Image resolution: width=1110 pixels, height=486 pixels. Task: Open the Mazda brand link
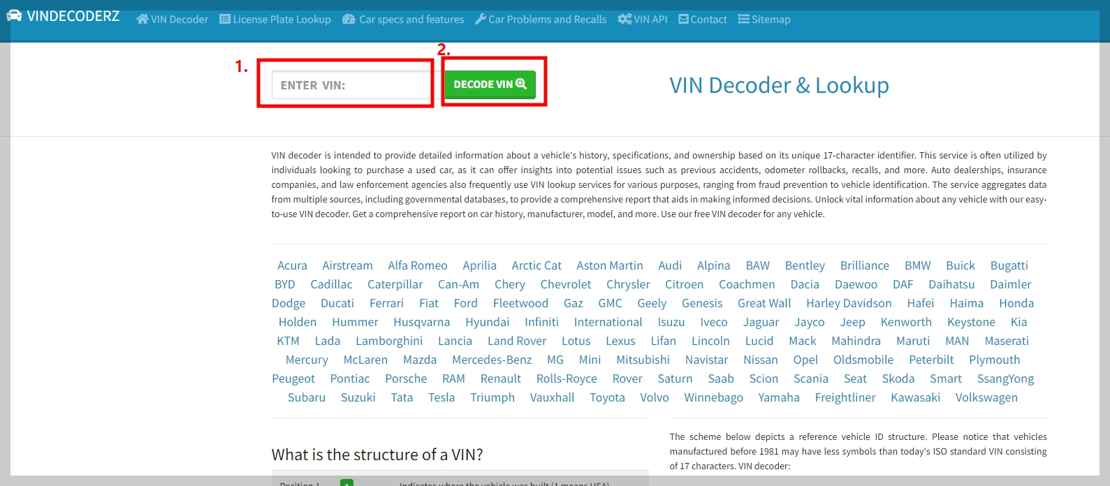(420, 360)
